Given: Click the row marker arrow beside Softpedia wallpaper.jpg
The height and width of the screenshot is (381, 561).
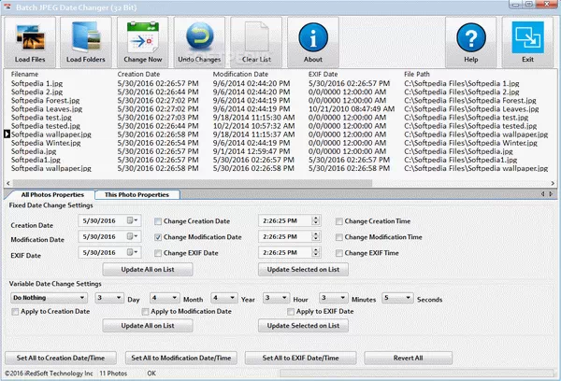Looking at the screenshot, I should [x=7, y=134].
